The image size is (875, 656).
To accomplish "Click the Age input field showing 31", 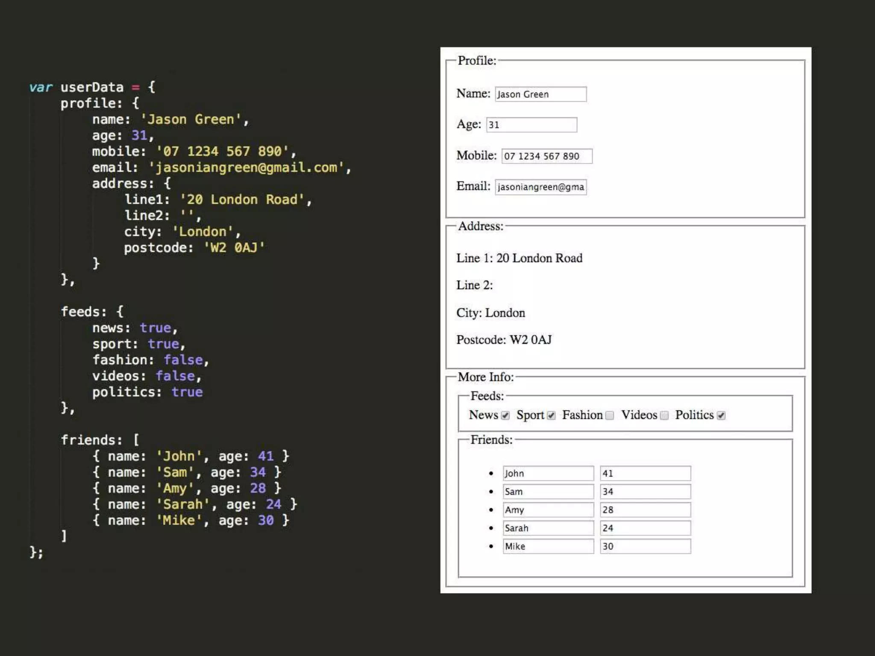I will click(x=531, y=125).
